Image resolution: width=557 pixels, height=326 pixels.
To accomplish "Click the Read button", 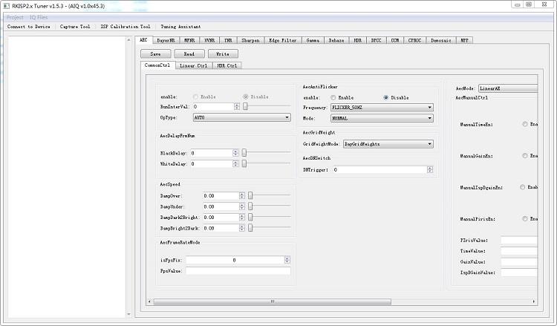I will [189, 54].
